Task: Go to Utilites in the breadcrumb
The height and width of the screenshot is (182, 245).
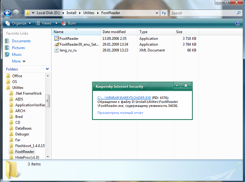Action: pyautogui.click(x=89, y=13)
